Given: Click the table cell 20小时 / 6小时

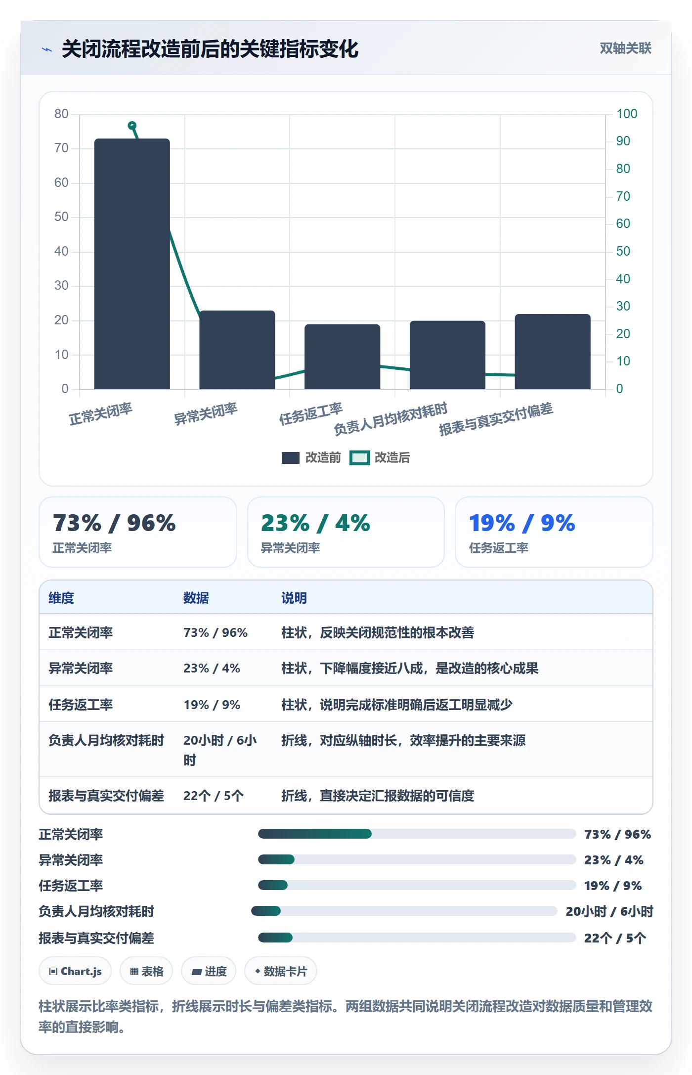Looking at the screenshot, I should tap(220, 750).
